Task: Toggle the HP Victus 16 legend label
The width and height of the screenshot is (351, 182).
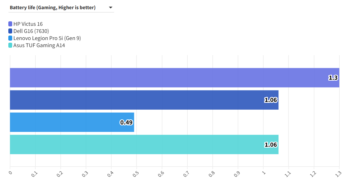Action: pyautogui.click(x=28, y=24)
